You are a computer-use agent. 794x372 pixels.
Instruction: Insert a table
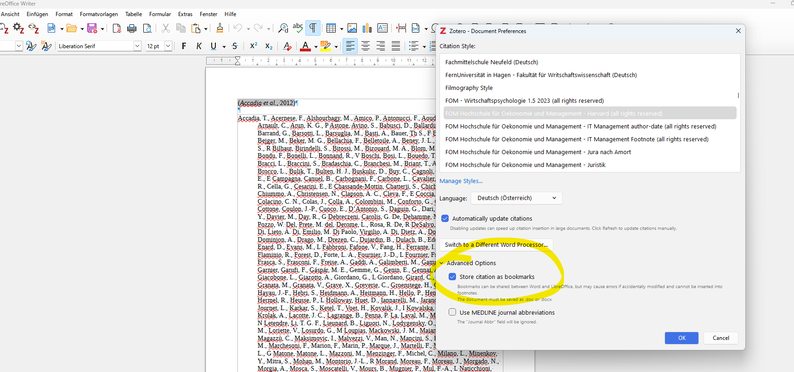(331, 28)
